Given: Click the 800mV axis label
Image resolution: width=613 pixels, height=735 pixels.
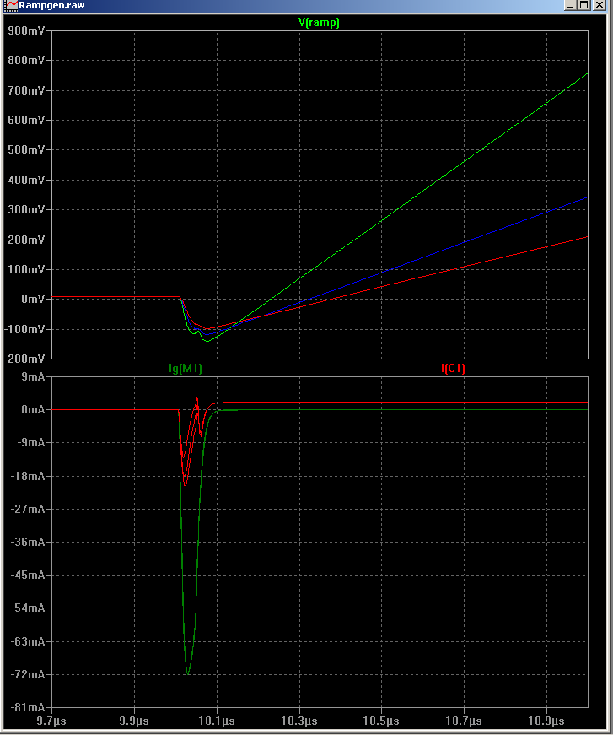Looking at the screenshot, I should click(x=26, y=61).
